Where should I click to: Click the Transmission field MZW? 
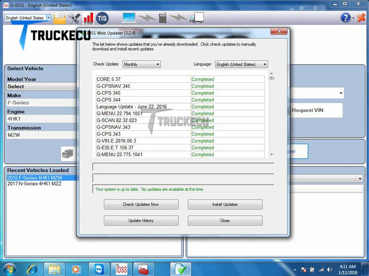pyautogui.click(x=42, y=135)
